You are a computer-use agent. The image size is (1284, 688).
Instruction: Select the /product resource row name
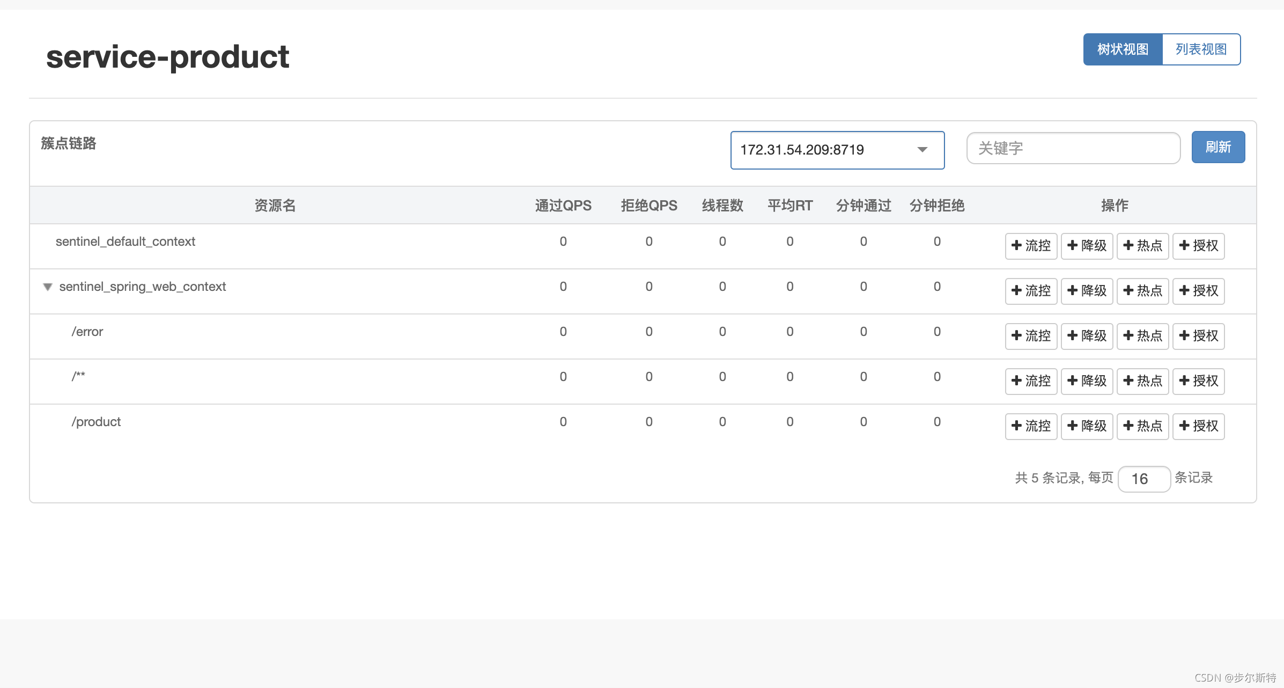(96, 422)
